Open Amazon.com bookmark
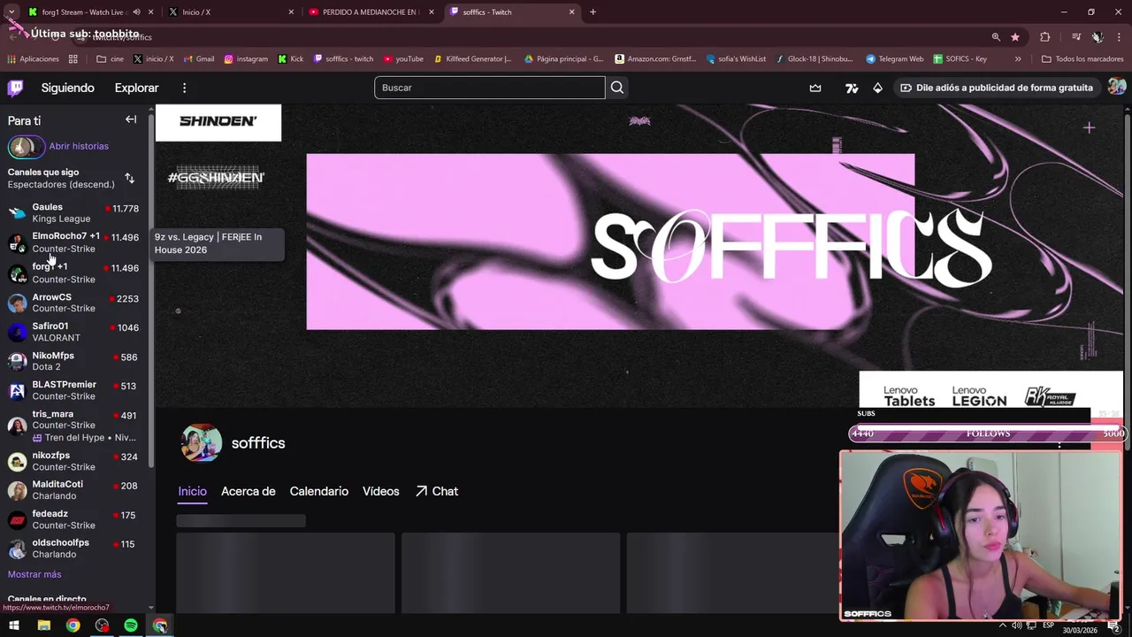Image resolution: width=1132 pixels, height=637 pixels. click(655, 59)
